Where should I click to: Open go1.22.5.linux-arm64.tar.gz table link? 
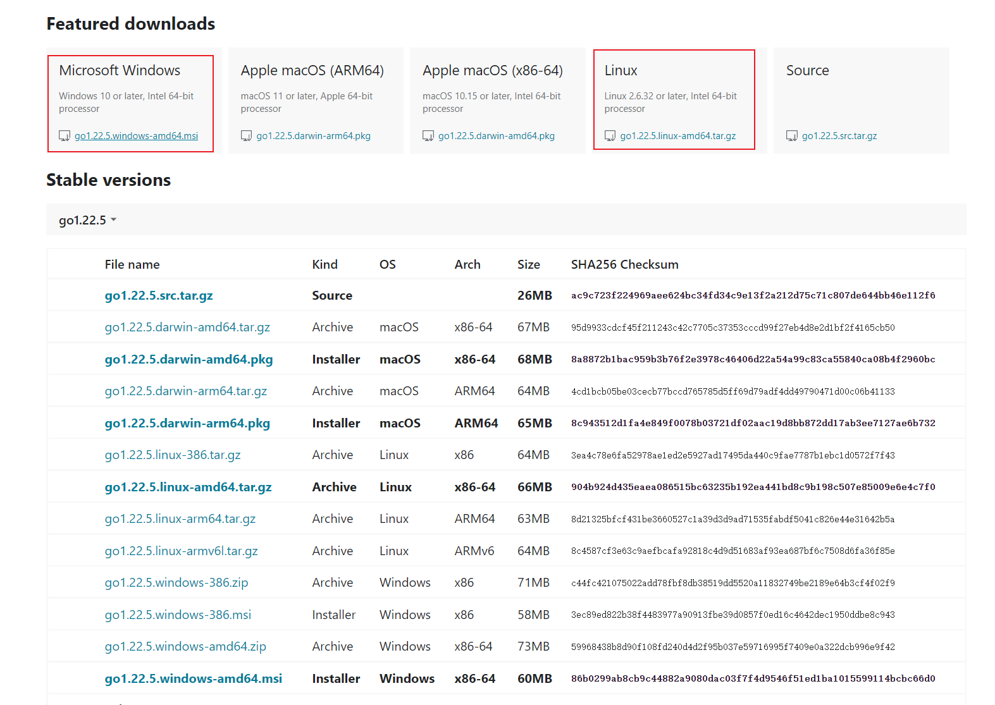(180, 518)
